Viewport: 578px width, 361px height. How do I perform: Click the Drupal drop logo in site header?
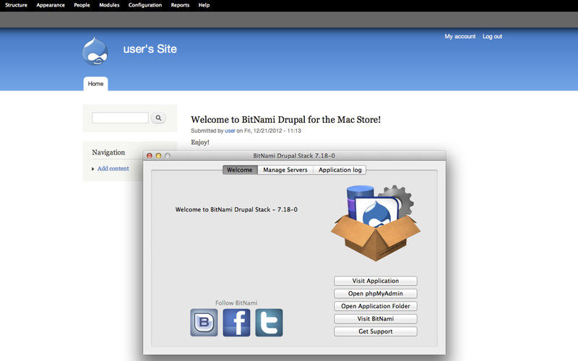[x=95, y=51]
